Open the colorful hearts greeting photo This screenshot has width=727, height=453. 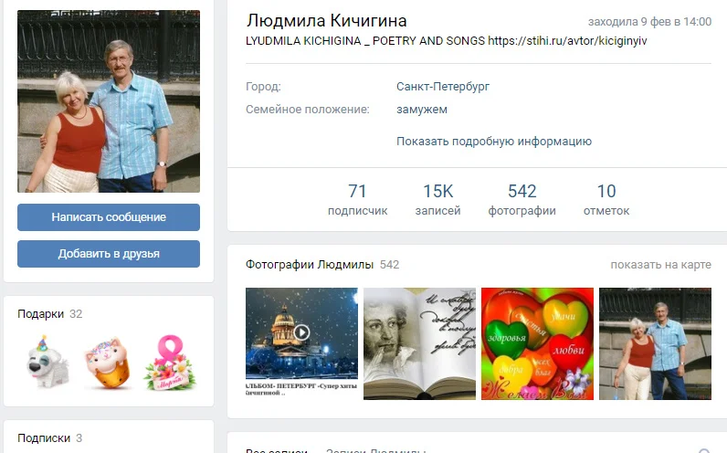pyautogui.click(x=537, y=343)
